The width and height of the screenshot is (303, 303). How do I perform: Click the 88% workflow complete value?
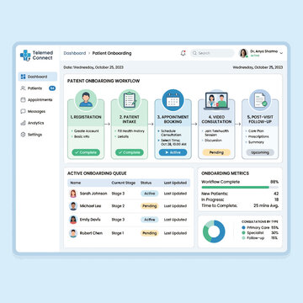274,182
